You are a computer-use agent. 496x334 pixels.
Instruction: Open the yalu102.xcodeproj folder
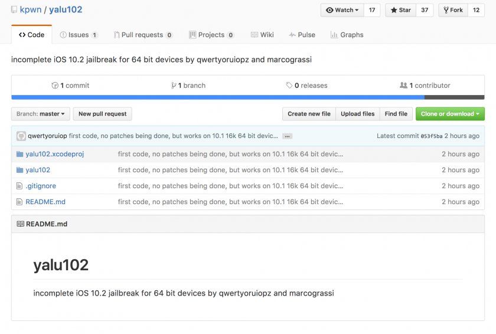pos(55,154)
